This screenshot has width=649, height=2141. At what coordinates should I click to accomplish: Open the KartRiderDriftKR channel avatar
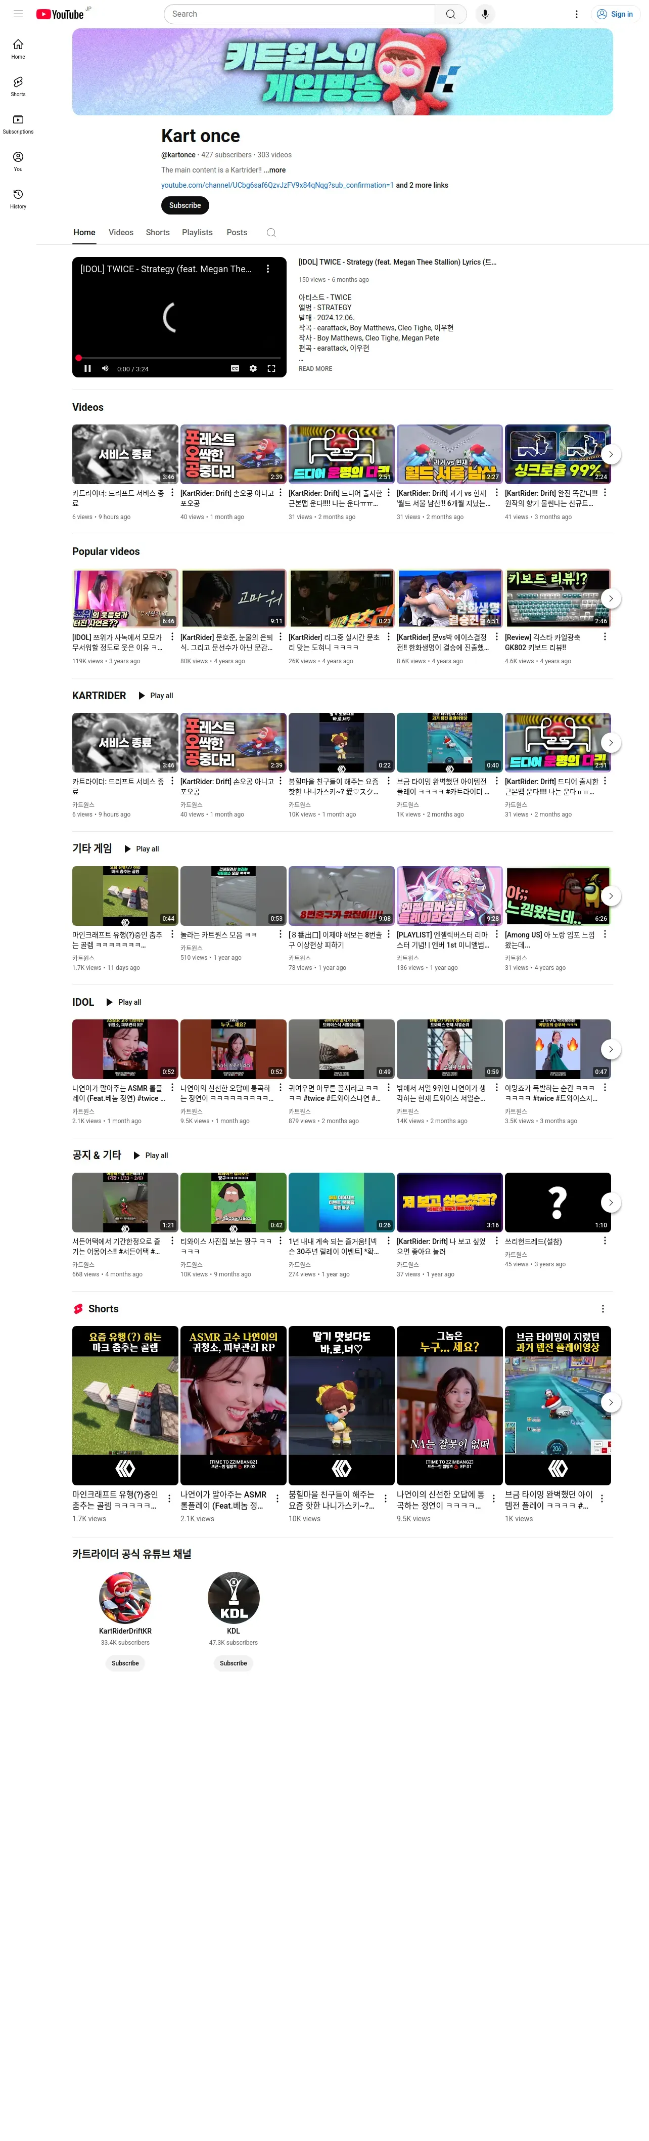pyautogui.click(x=125, y=1598)
